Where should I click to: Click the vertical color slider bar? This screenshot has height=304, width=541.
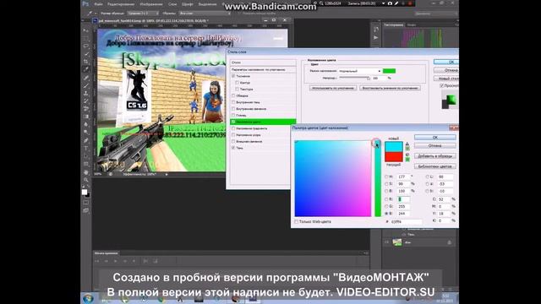[378, 178]
